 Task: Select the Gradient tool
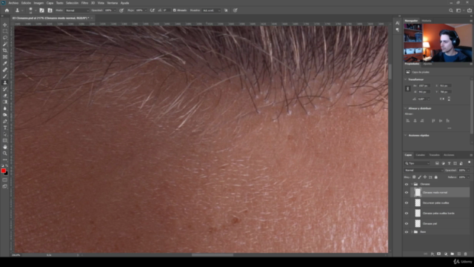[5, 102]
